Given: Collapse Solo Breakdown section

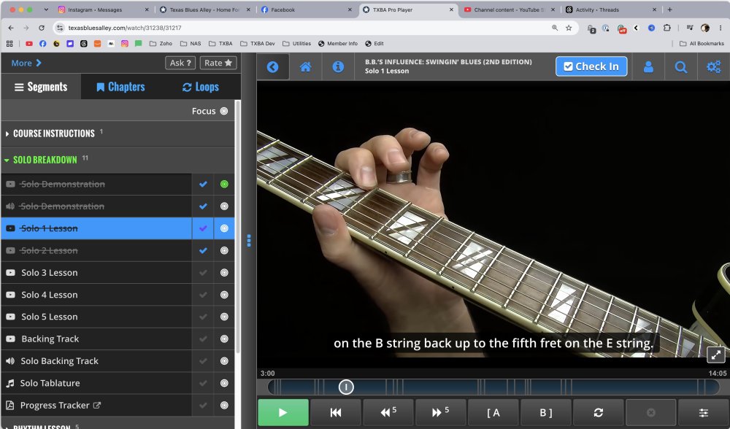Looking at the screenshot, I should [118, 160].
